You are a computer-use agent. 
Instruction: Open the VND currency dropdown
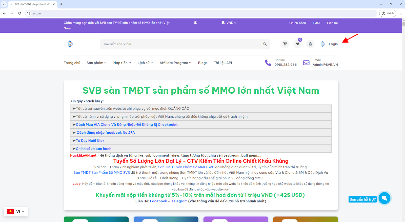pyautogui.click(x=229, y=23)
